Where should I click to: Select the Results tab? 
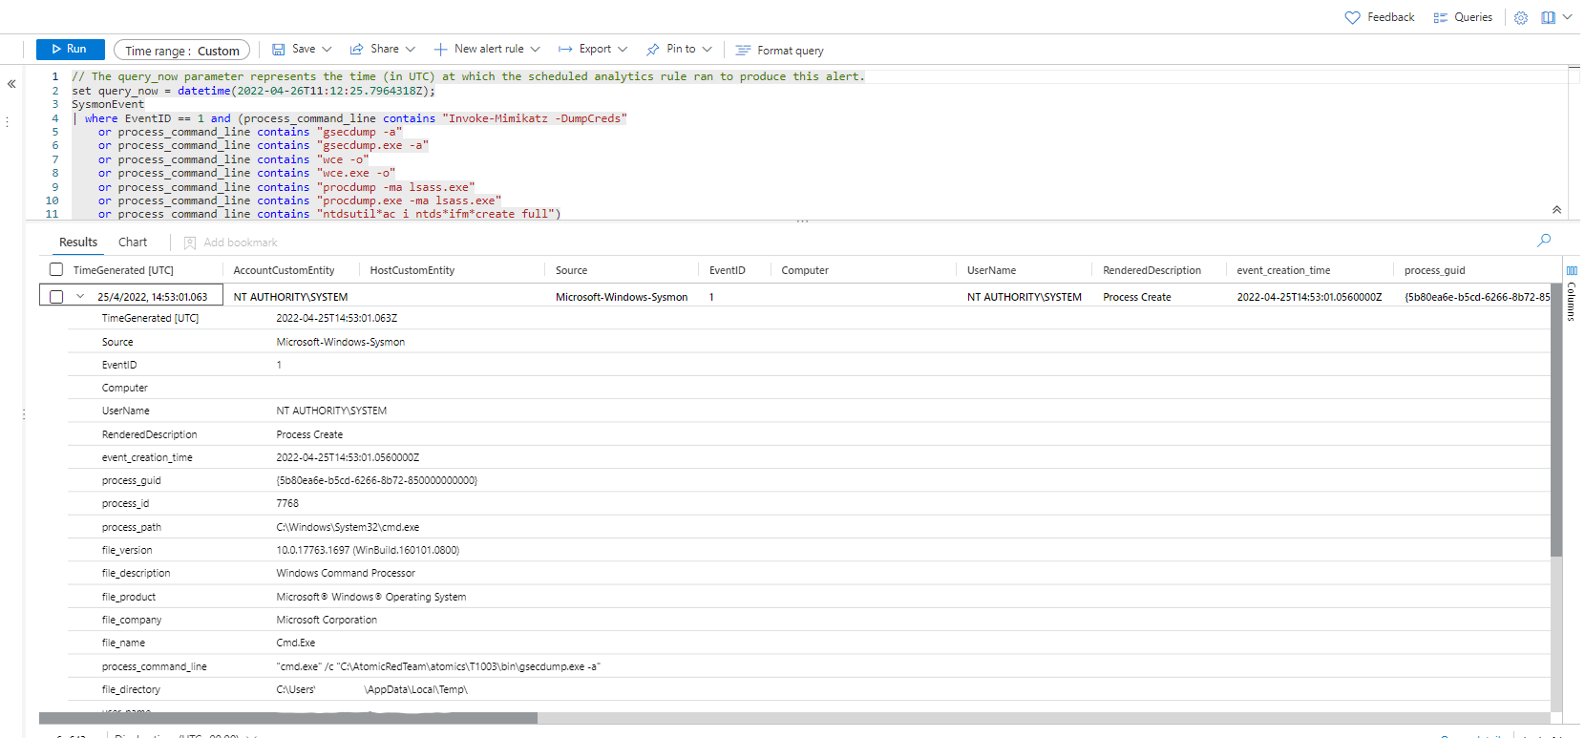click(78, 242)
